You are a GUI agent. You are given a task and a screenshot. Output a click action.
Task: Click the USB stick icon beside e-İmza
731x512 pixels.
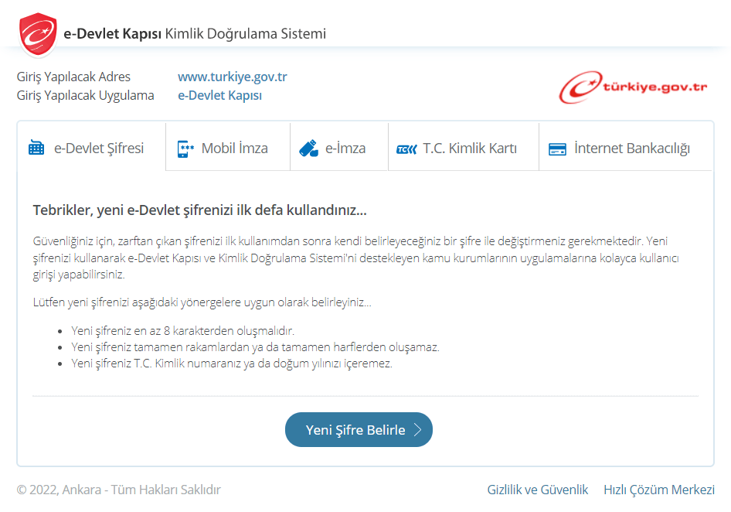click(308, 148)
